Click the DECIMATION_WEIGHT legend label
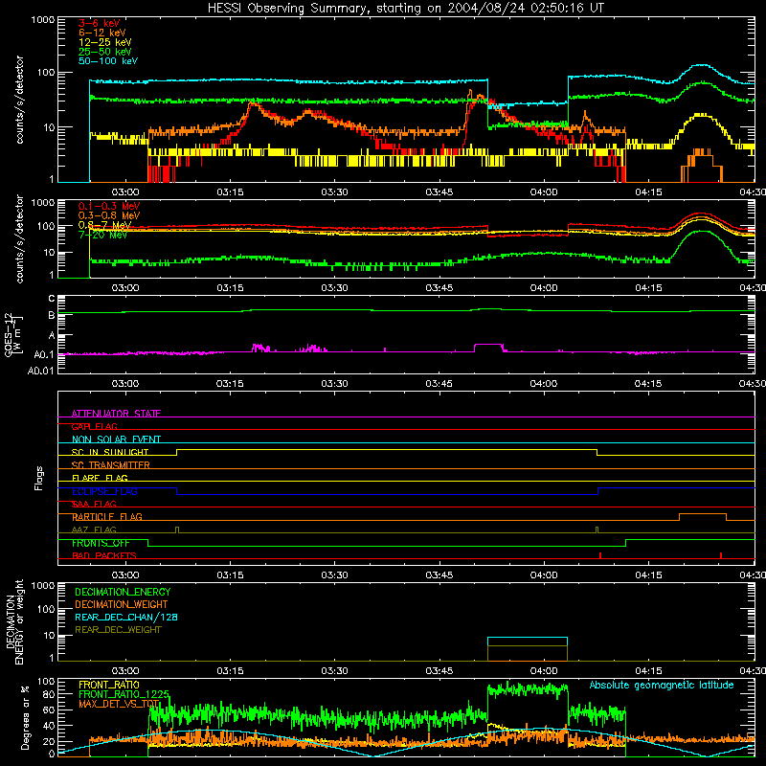766x766 pixels. point(122,604)
